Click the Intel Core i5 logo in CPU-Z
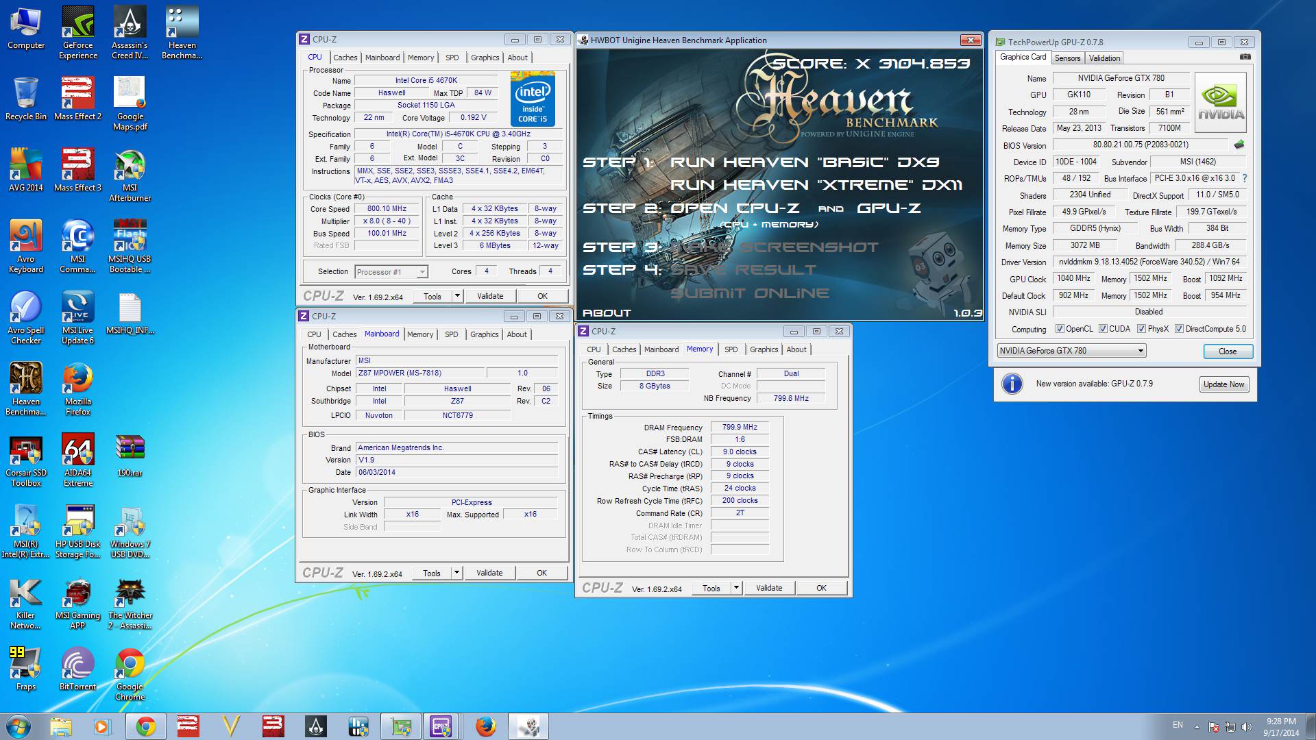 [x=533, y=98]
